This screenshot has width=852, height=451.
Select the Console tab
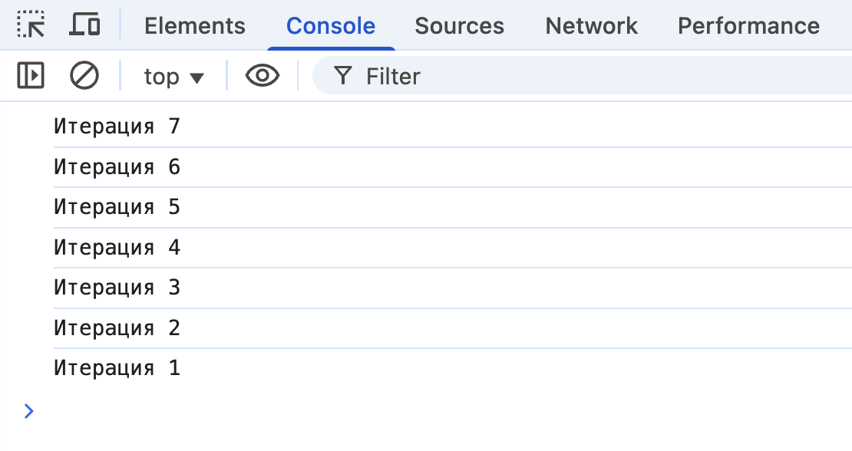331,26
